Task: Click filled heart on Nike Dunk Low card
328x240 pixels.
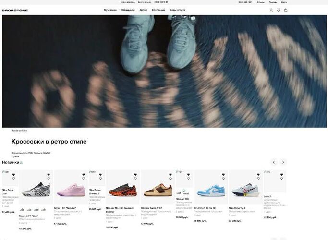Action: coord(13,175)
